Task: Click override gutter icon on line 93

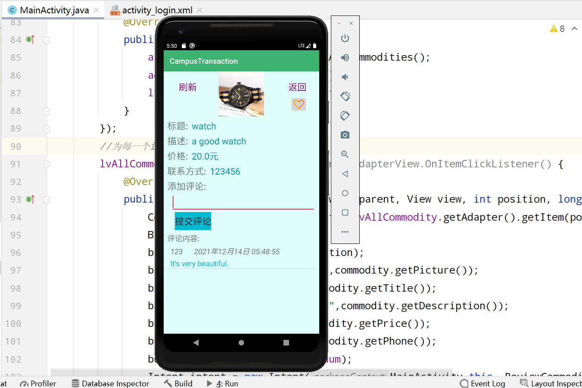Action: coord(30,199)
